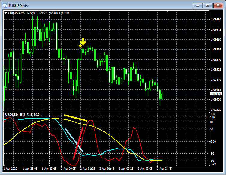
Task: Click the horizontal bid price line
Action: coord(107,94)
